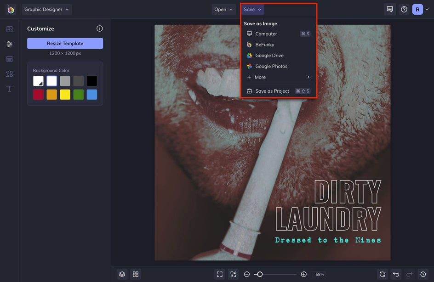Expand the Graphic Designer dropdown

click(46, 9)
